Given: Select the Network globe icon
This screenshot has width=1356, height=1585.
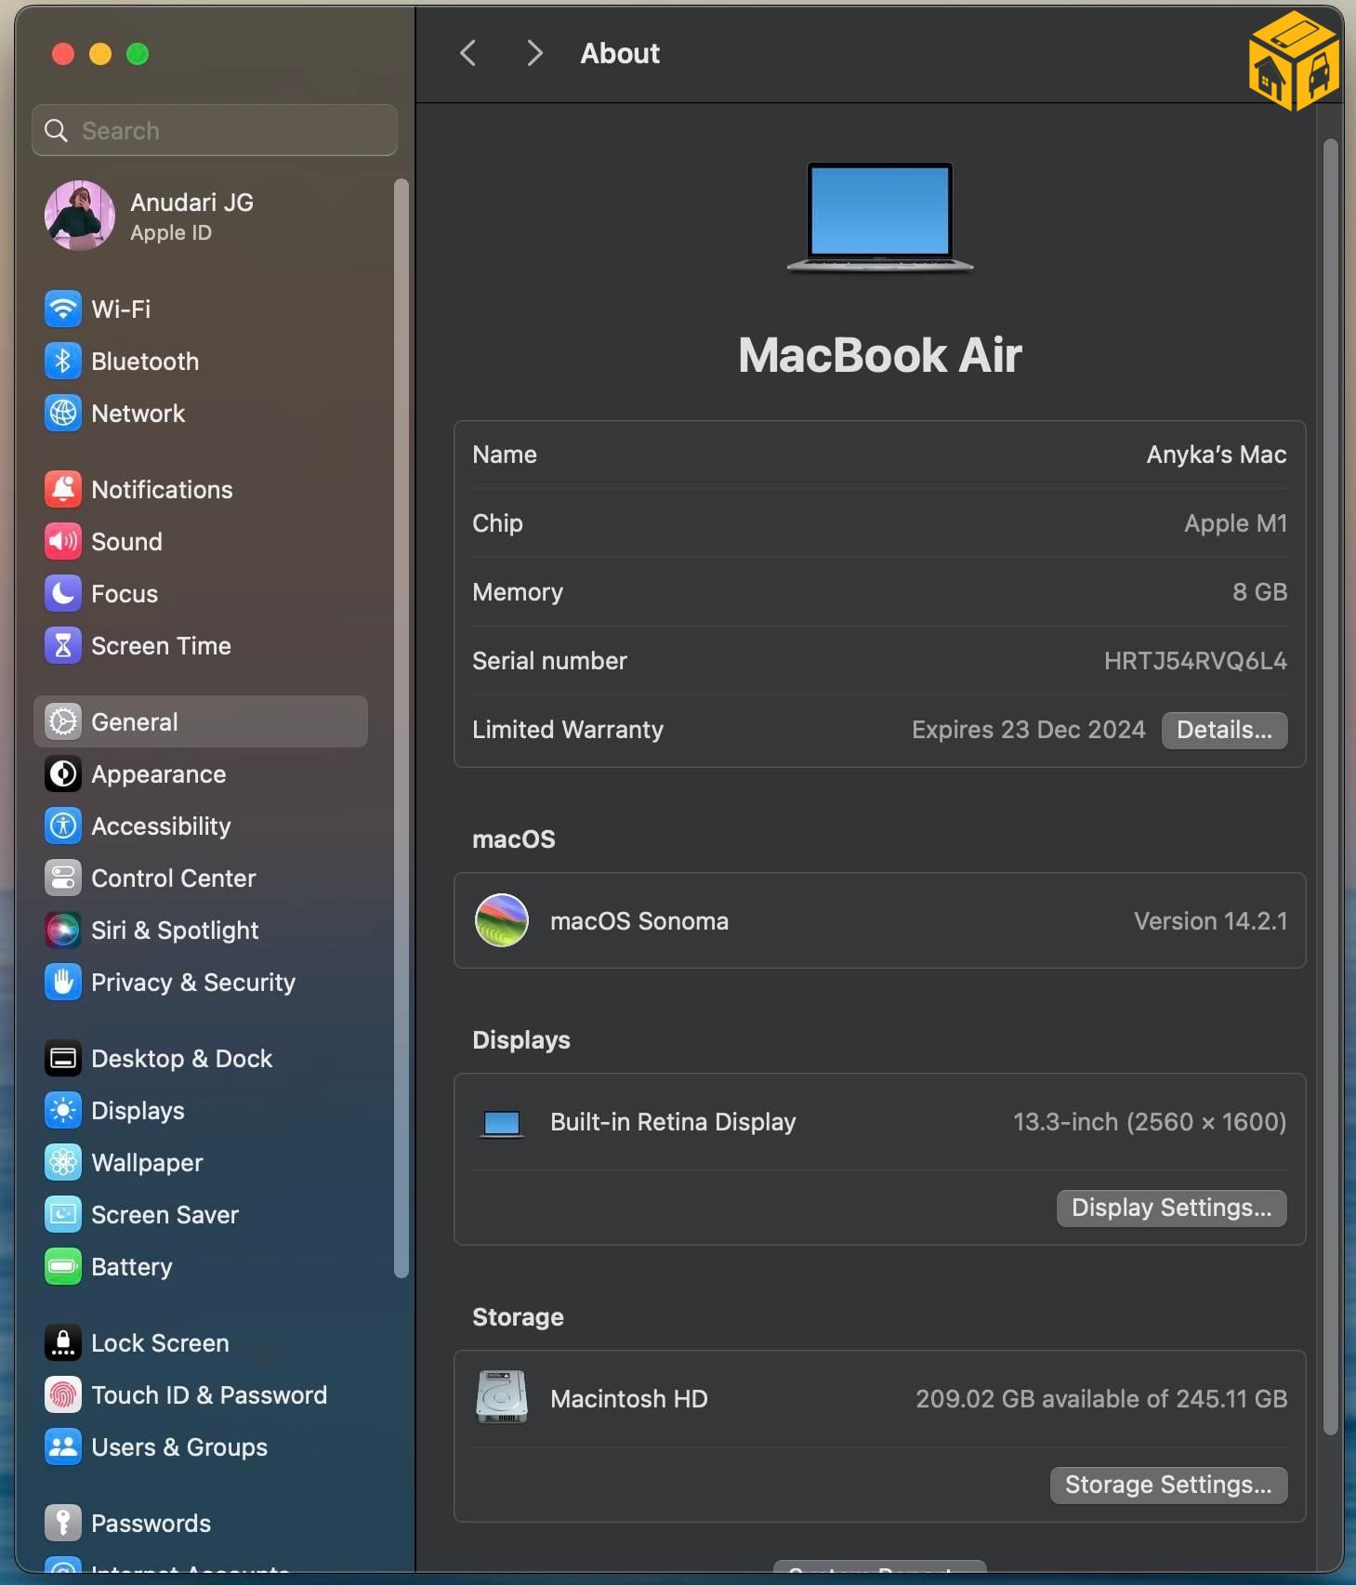Looking at the screenshot, I should click(x=63, y=413).
